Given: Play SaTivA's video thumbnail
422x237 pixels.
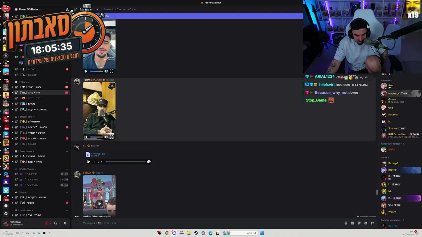Looking at the screenshot, I should (x=99, y=204).
